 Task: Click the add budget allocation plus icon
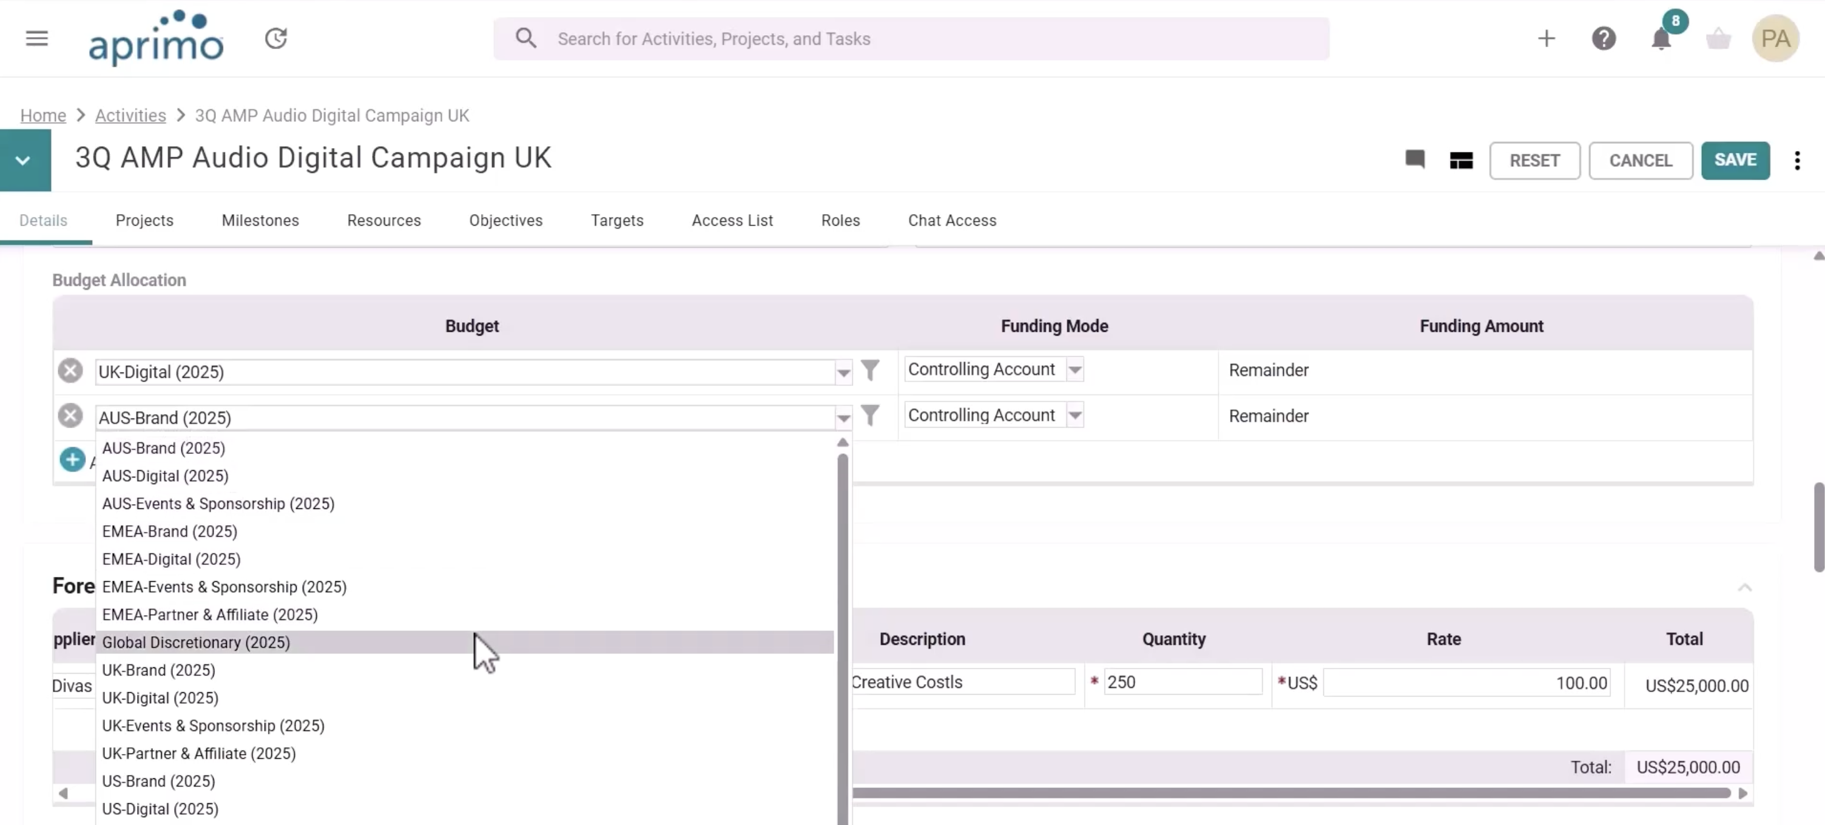[x=72, y=459]
